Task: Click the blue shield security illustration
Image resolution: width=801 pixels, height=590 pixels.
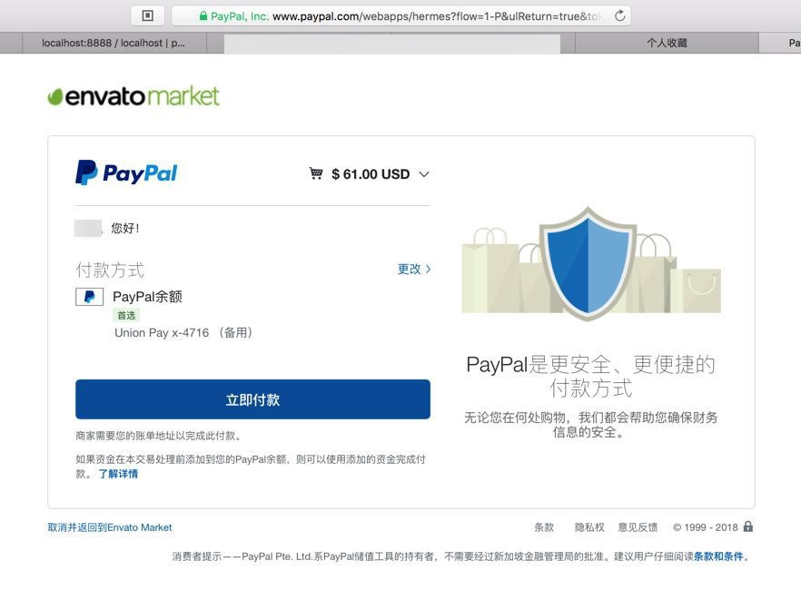Action: coord(588,263)
